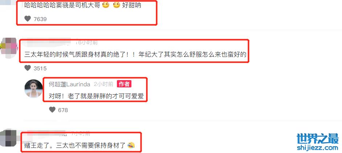Like the comment with 3515 likes
342x153 pixels.
[28, 68]
